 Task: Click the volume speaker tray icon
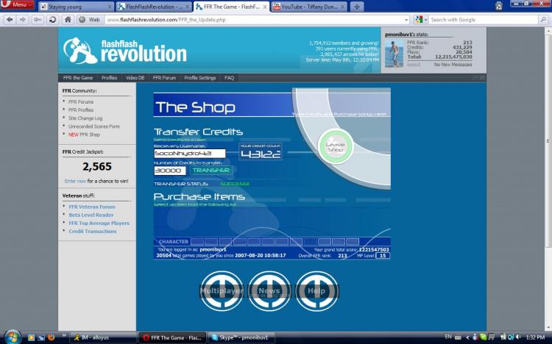tap(518, 337)
